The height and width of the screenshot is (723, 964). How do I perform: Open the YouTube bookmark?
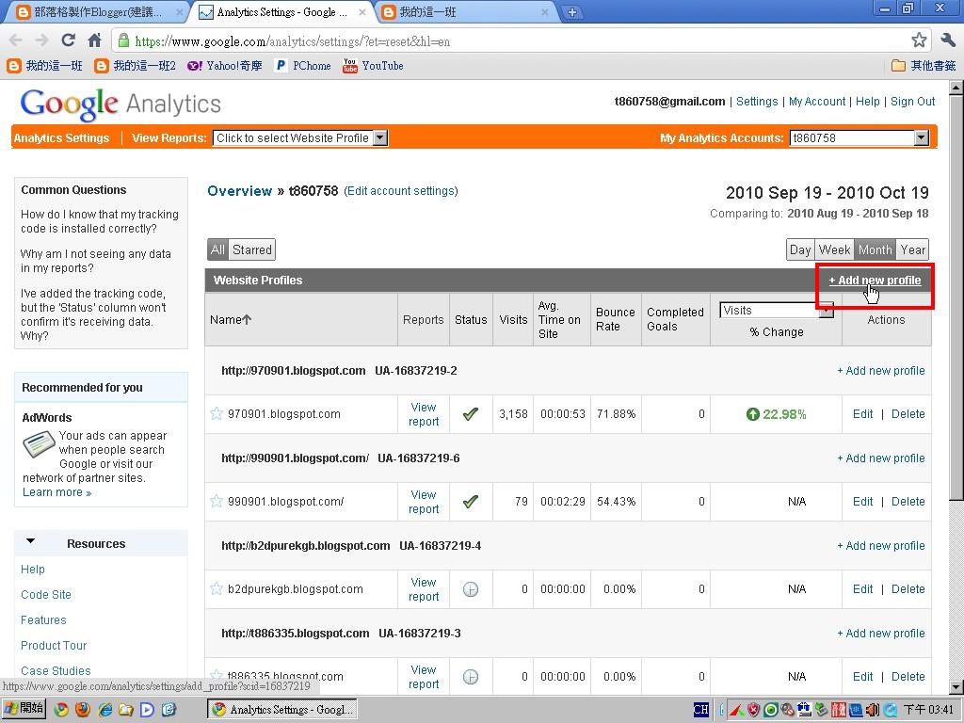point(373,66)
